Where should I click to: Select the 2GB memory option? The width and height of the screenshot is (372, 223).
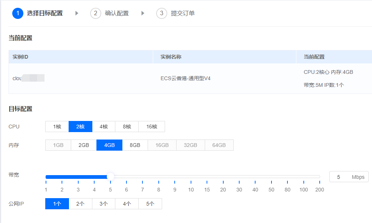pos(83,145)
